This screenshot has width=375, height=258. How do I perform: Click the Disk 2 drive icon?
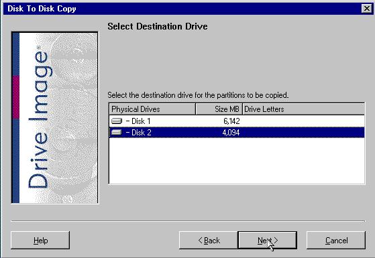[117, 132]
